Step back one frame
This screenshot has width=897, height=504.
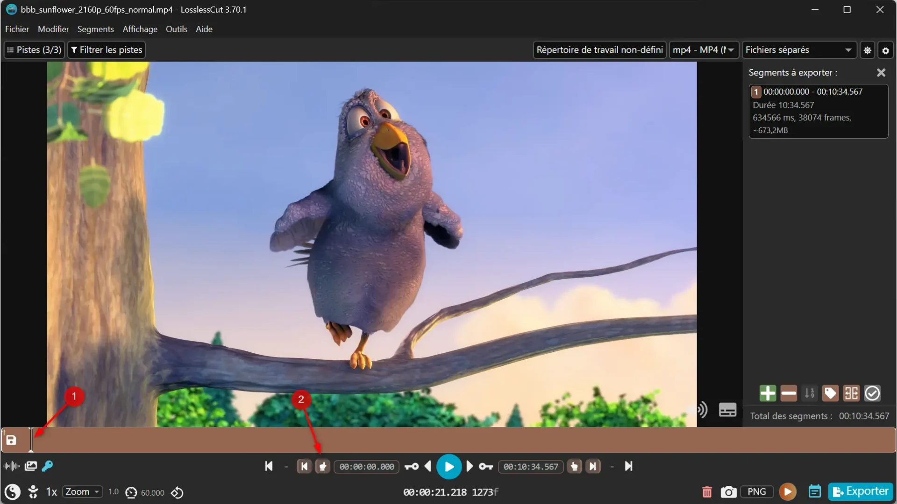click(427, 466)
